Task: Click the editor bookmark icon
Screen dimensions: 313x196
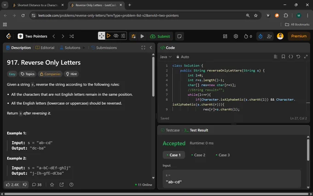Action: tap(283, 57)
